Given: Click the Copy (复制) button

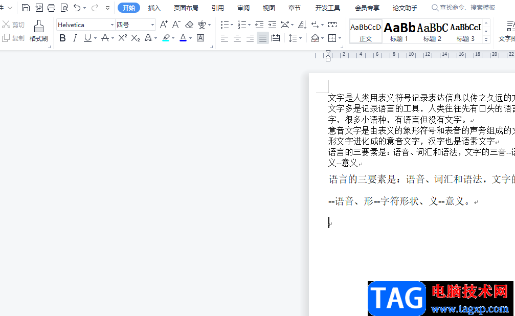Looking at the screenshot, I should [x=13, y=38].
